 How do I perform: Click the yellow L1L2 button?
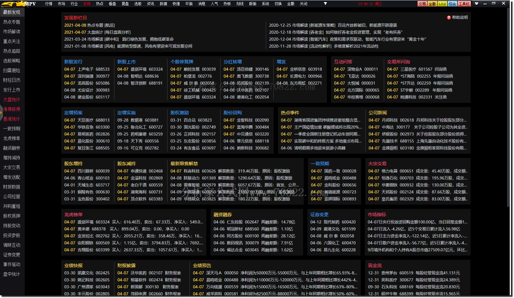coord(442,4)
